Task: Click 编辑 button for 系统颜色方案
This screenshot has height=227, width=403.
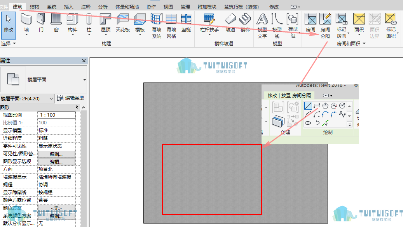Action: [x=56, y=216]
